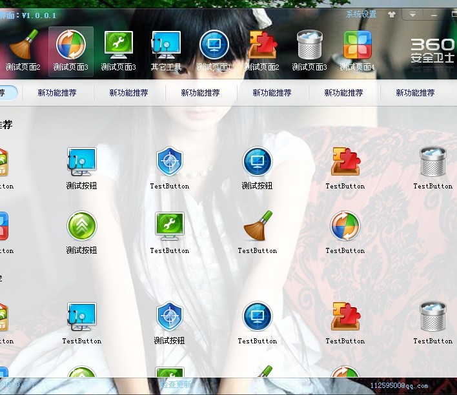
Task: Click the stethoscope monitor icon labeled 测试按钮
Action: [x=81, y=168]
